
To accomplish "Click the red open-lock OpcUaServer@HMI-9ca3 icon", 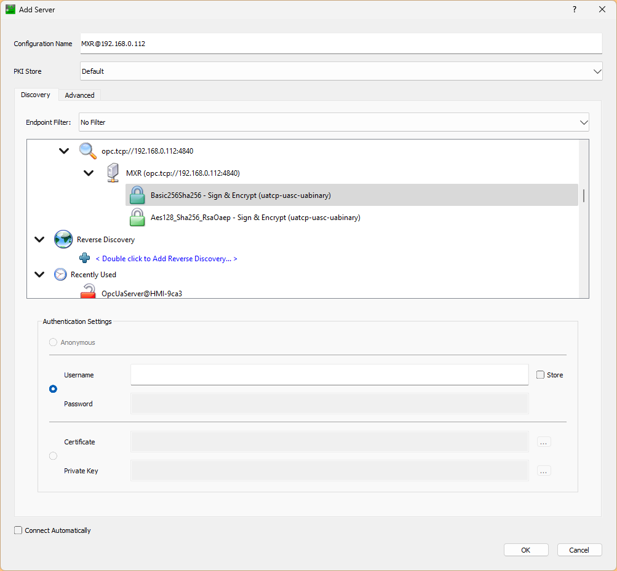I will [88, 291].
